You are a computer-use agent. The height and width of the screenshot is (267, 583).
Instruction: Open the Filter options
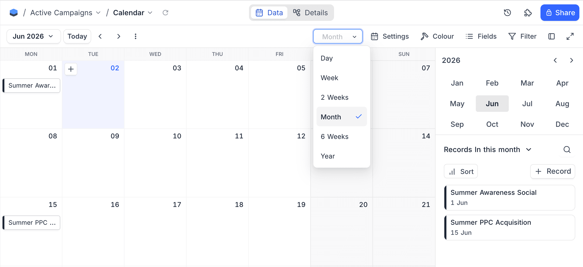pos(522,36)
